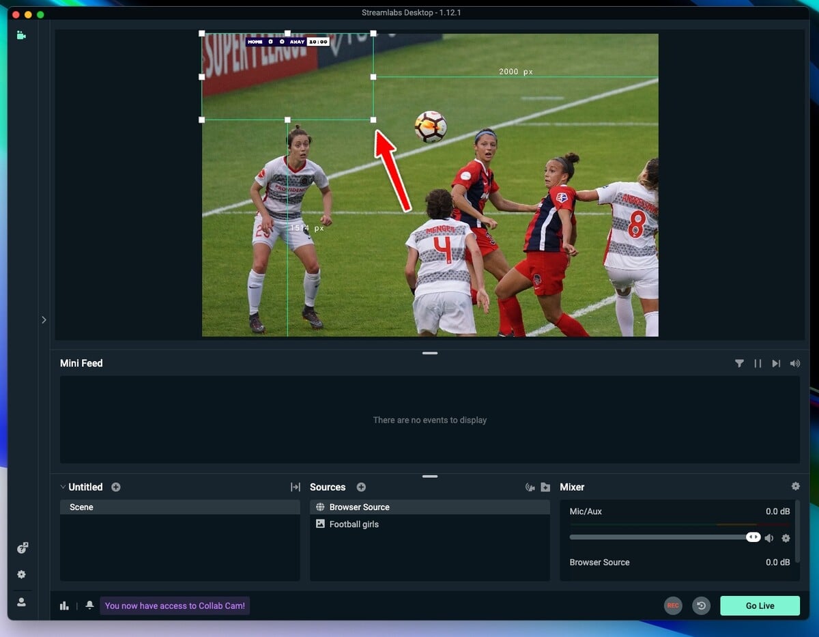Open the replay buffer control next to REC
This screenshot has height=637, width=819.
[x=701, y=605]
